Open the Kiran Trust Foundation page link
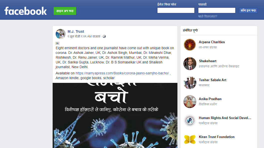Screen dimensions: 264x148 (217, 137)
